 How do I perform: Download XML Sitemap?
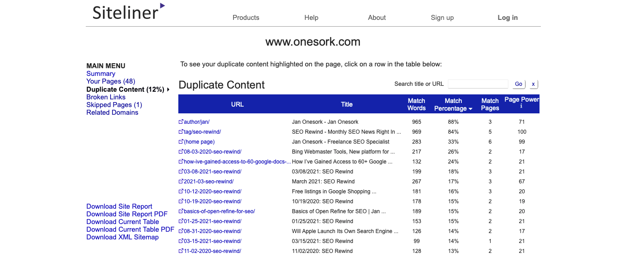[122, 237]
